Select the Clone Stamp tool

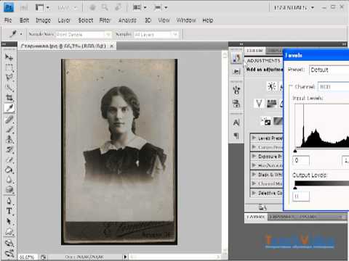tap(9, 140)
